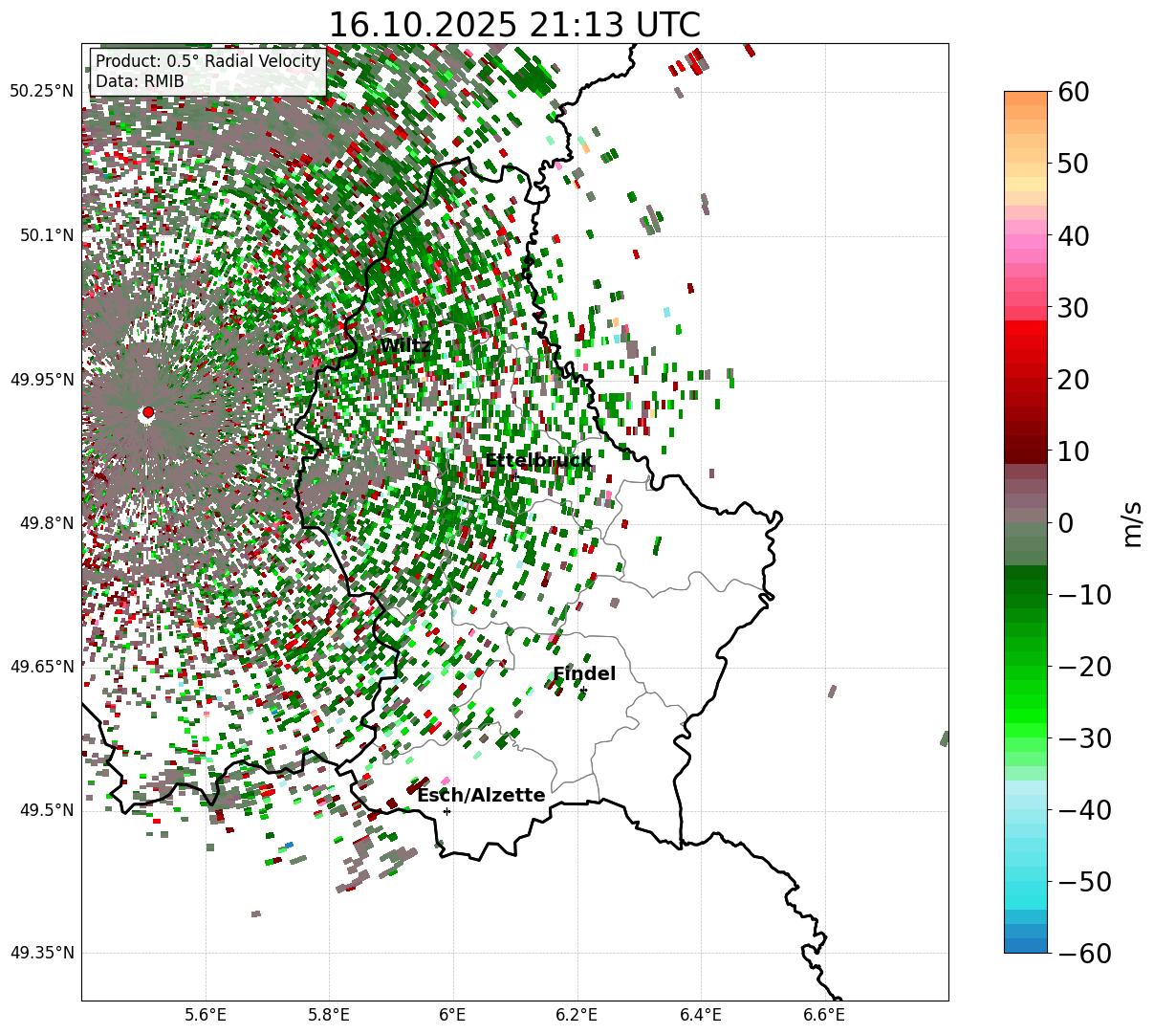The image size is (1154, 1034).
Task: Click the 6.2°E longitude tick label
Action: [x=577, y=1015]
